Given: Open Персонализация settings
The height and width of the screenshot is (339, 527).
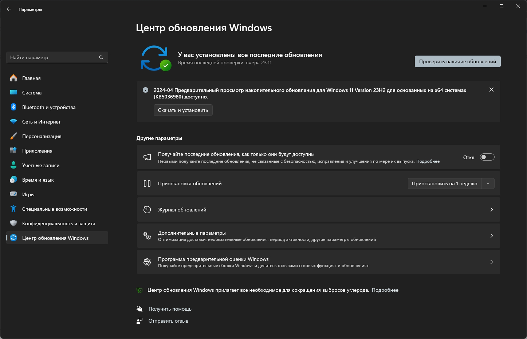Looking at the screenshot, I should 57,136.
